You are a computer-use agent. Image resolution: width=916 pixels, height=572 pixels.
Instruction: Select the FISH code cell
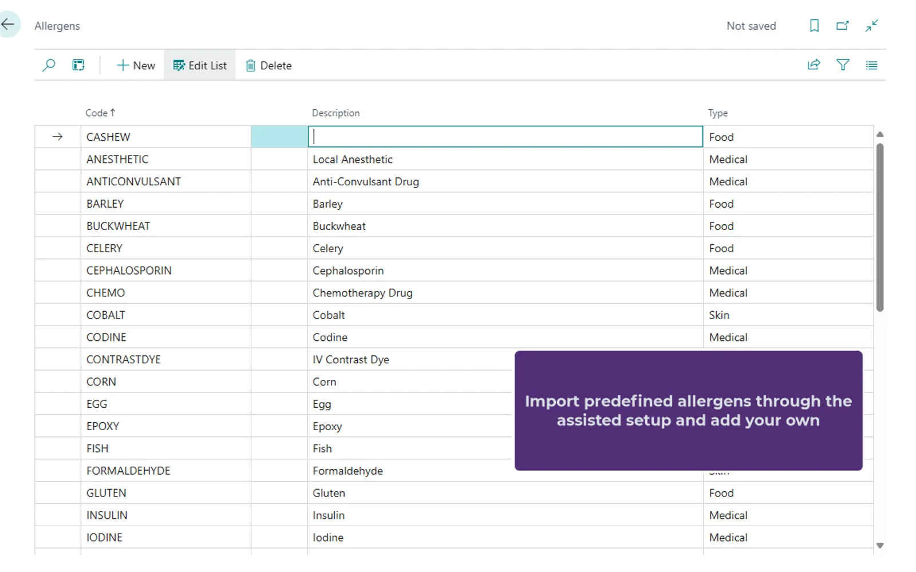click(x=166, y=448)
